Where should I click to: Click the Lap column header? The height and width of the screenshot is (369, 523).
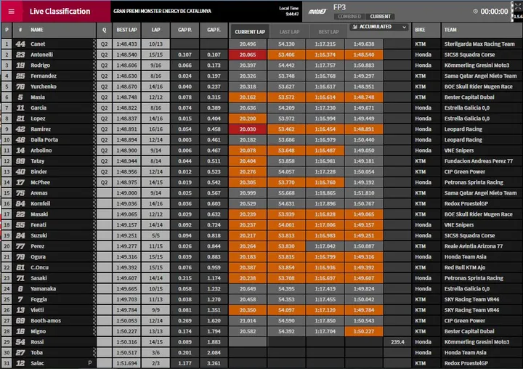click(155, 30)
